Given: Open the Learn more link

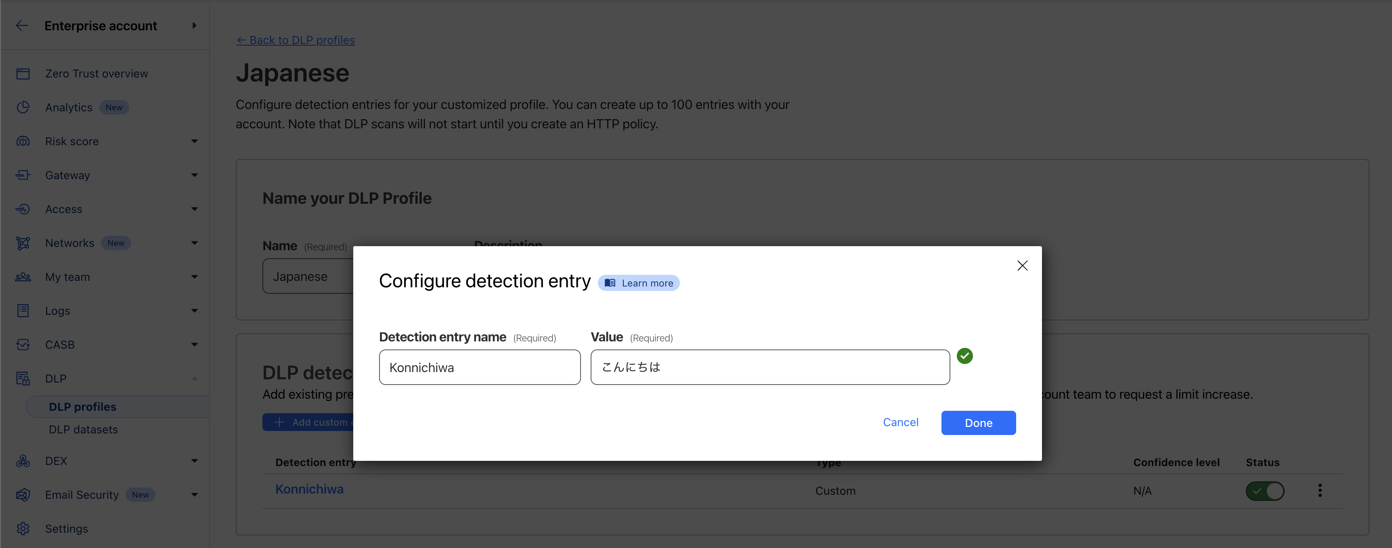Looking at the screenshot, I should coord(639,283).
